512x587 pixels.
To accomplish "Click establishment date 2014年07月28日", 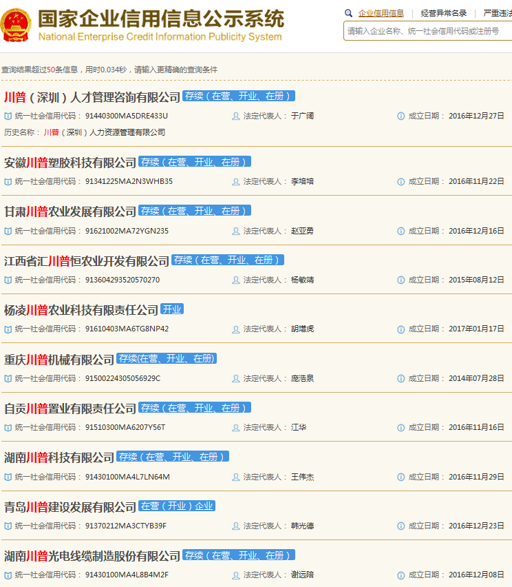I will (476, 378).
